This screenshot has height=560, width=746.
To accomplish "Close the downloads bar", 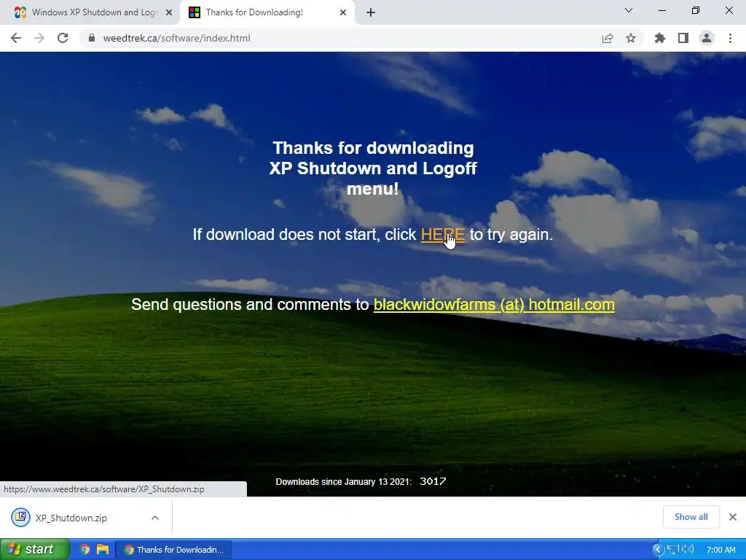I will click(x=733, y=517).
